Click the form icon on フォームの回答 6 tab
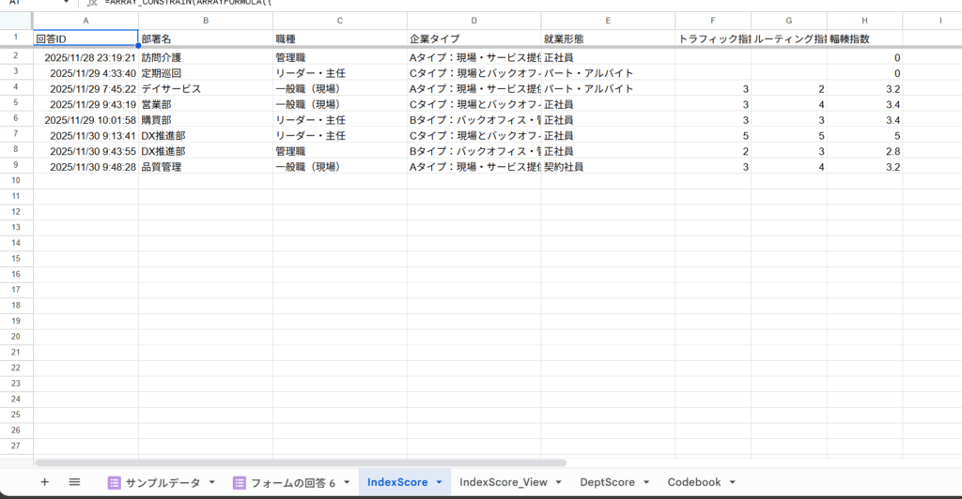Image resolution: width=962 pixels, height=499 pixels. click(239, 482)
